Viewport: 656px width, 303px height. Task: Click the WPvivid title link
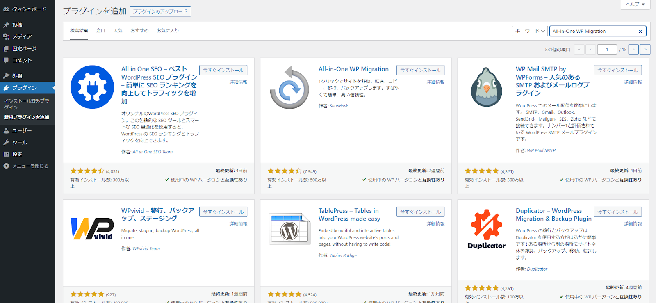158,214
